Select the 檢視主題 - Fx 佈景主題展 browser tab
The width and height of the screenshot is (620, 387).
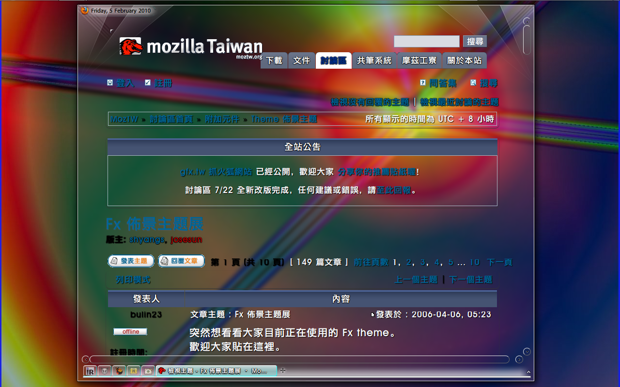217,371
